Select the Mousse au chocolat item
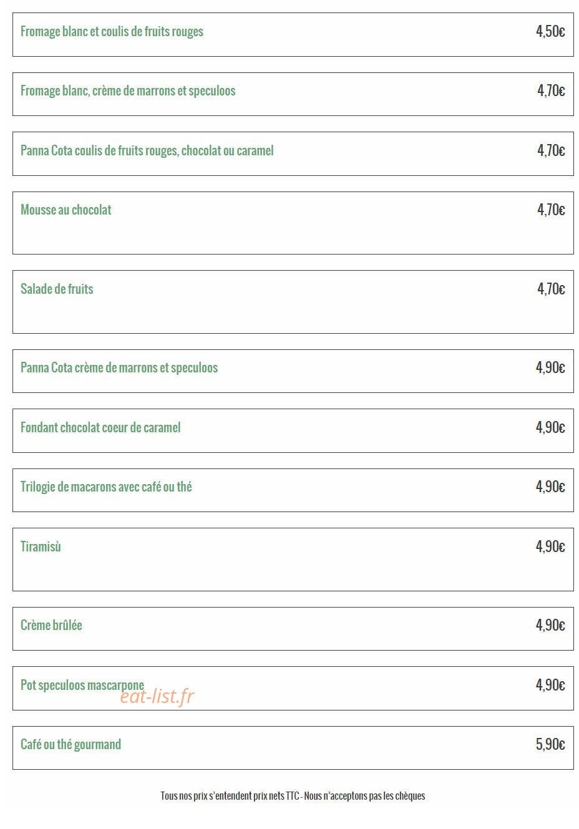The image size is (579, 829). [293, 223]
